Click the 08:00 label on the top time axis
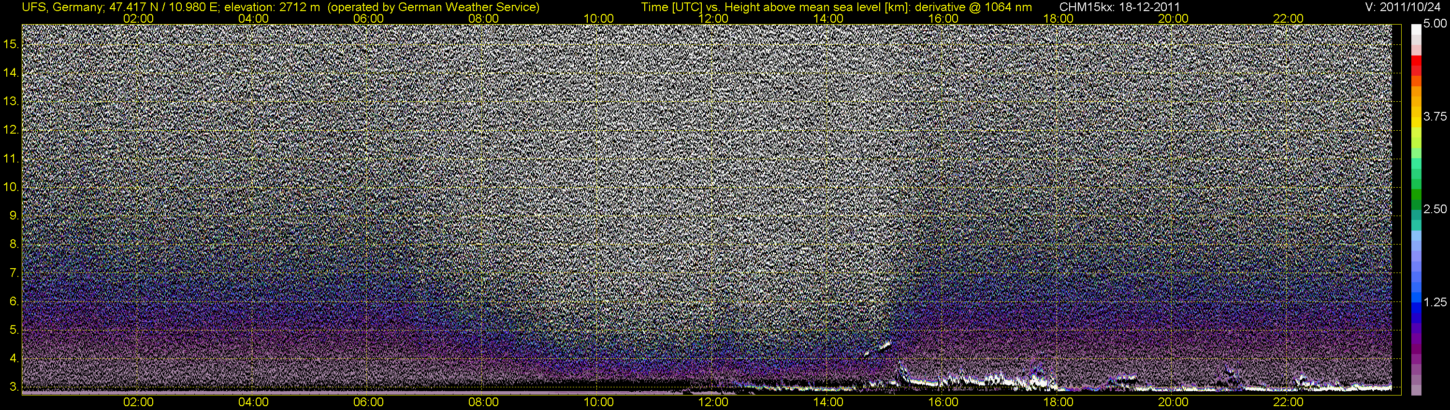Screen dimensions: 1450x410 coord(483,18)
